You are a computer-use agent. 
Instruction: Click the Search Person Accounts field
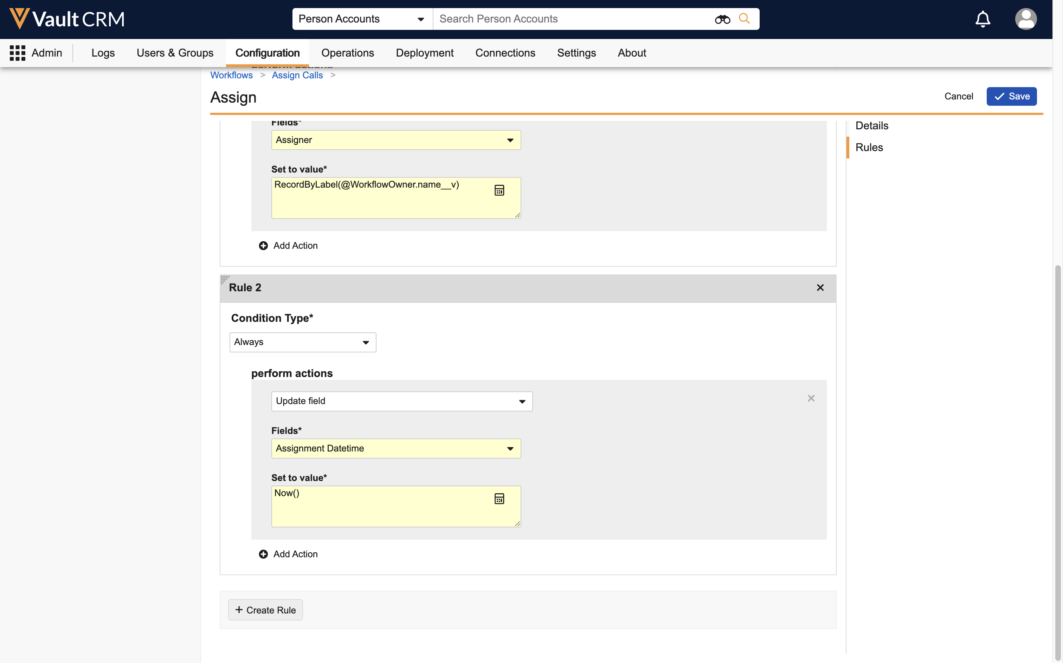pyautogui.click(x=570, y=19)
